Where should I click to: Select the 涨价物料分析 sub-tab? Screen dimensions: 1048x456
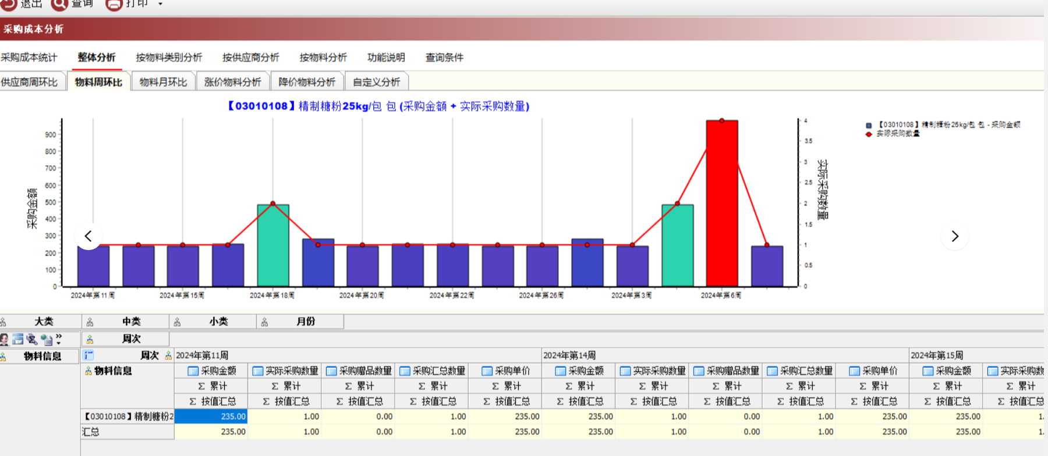[x=232, y=82]
